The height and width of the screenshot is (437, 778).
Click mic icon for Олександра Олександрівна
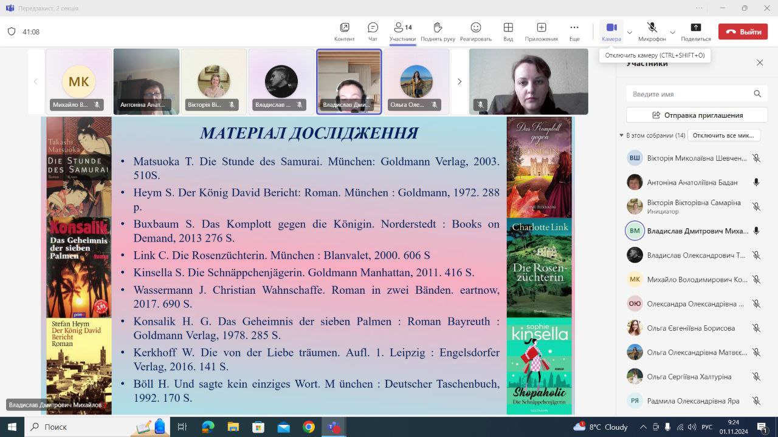(756, 303)
